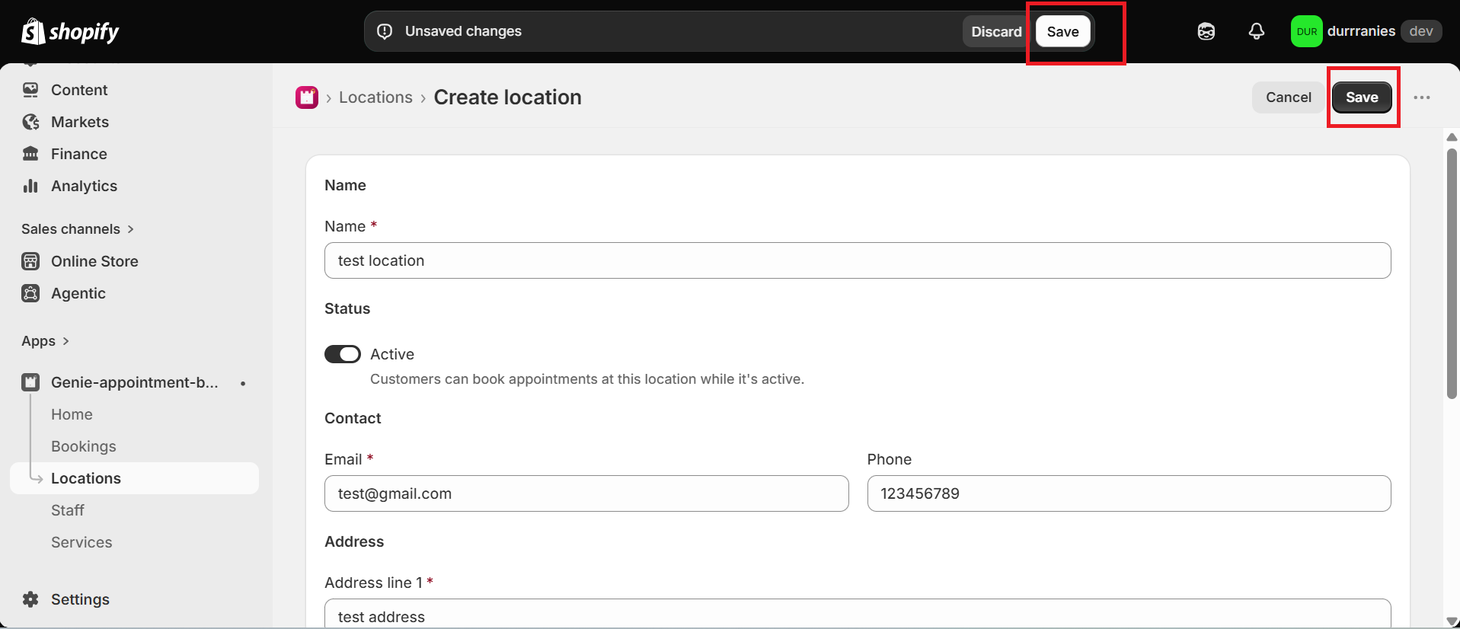Image resolution: width=1460 pixels, height=629 pixels.
Task: Click the page vertical scrollbar thumb
Action: [x=1452, y=273]
